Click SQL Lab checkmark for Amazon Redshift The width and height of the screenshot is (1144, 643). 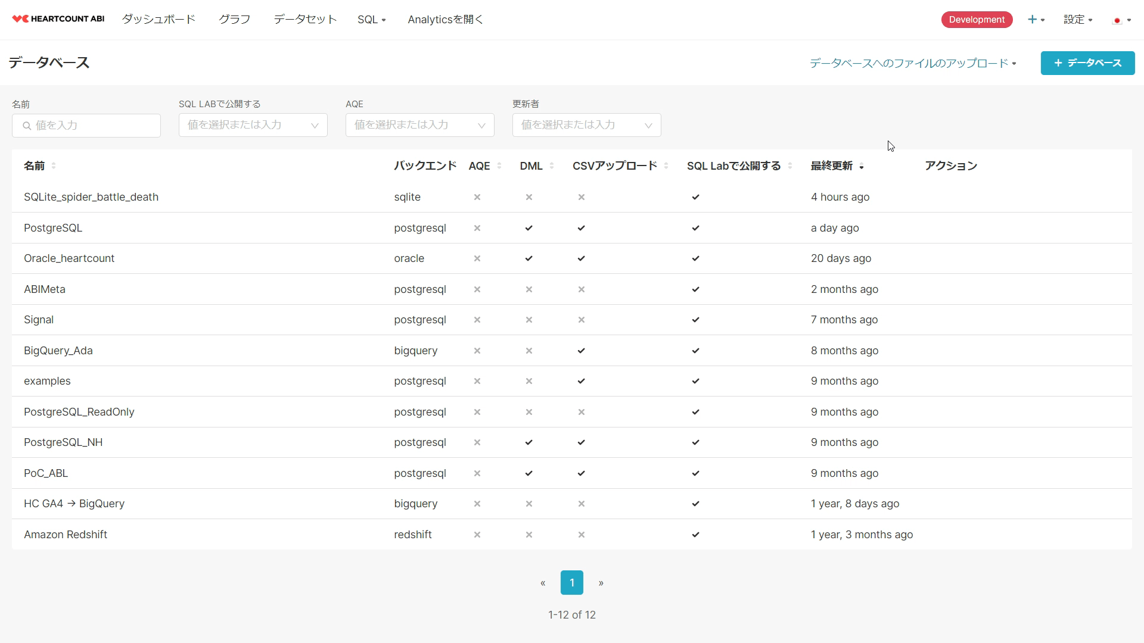(x=695, y=535)
